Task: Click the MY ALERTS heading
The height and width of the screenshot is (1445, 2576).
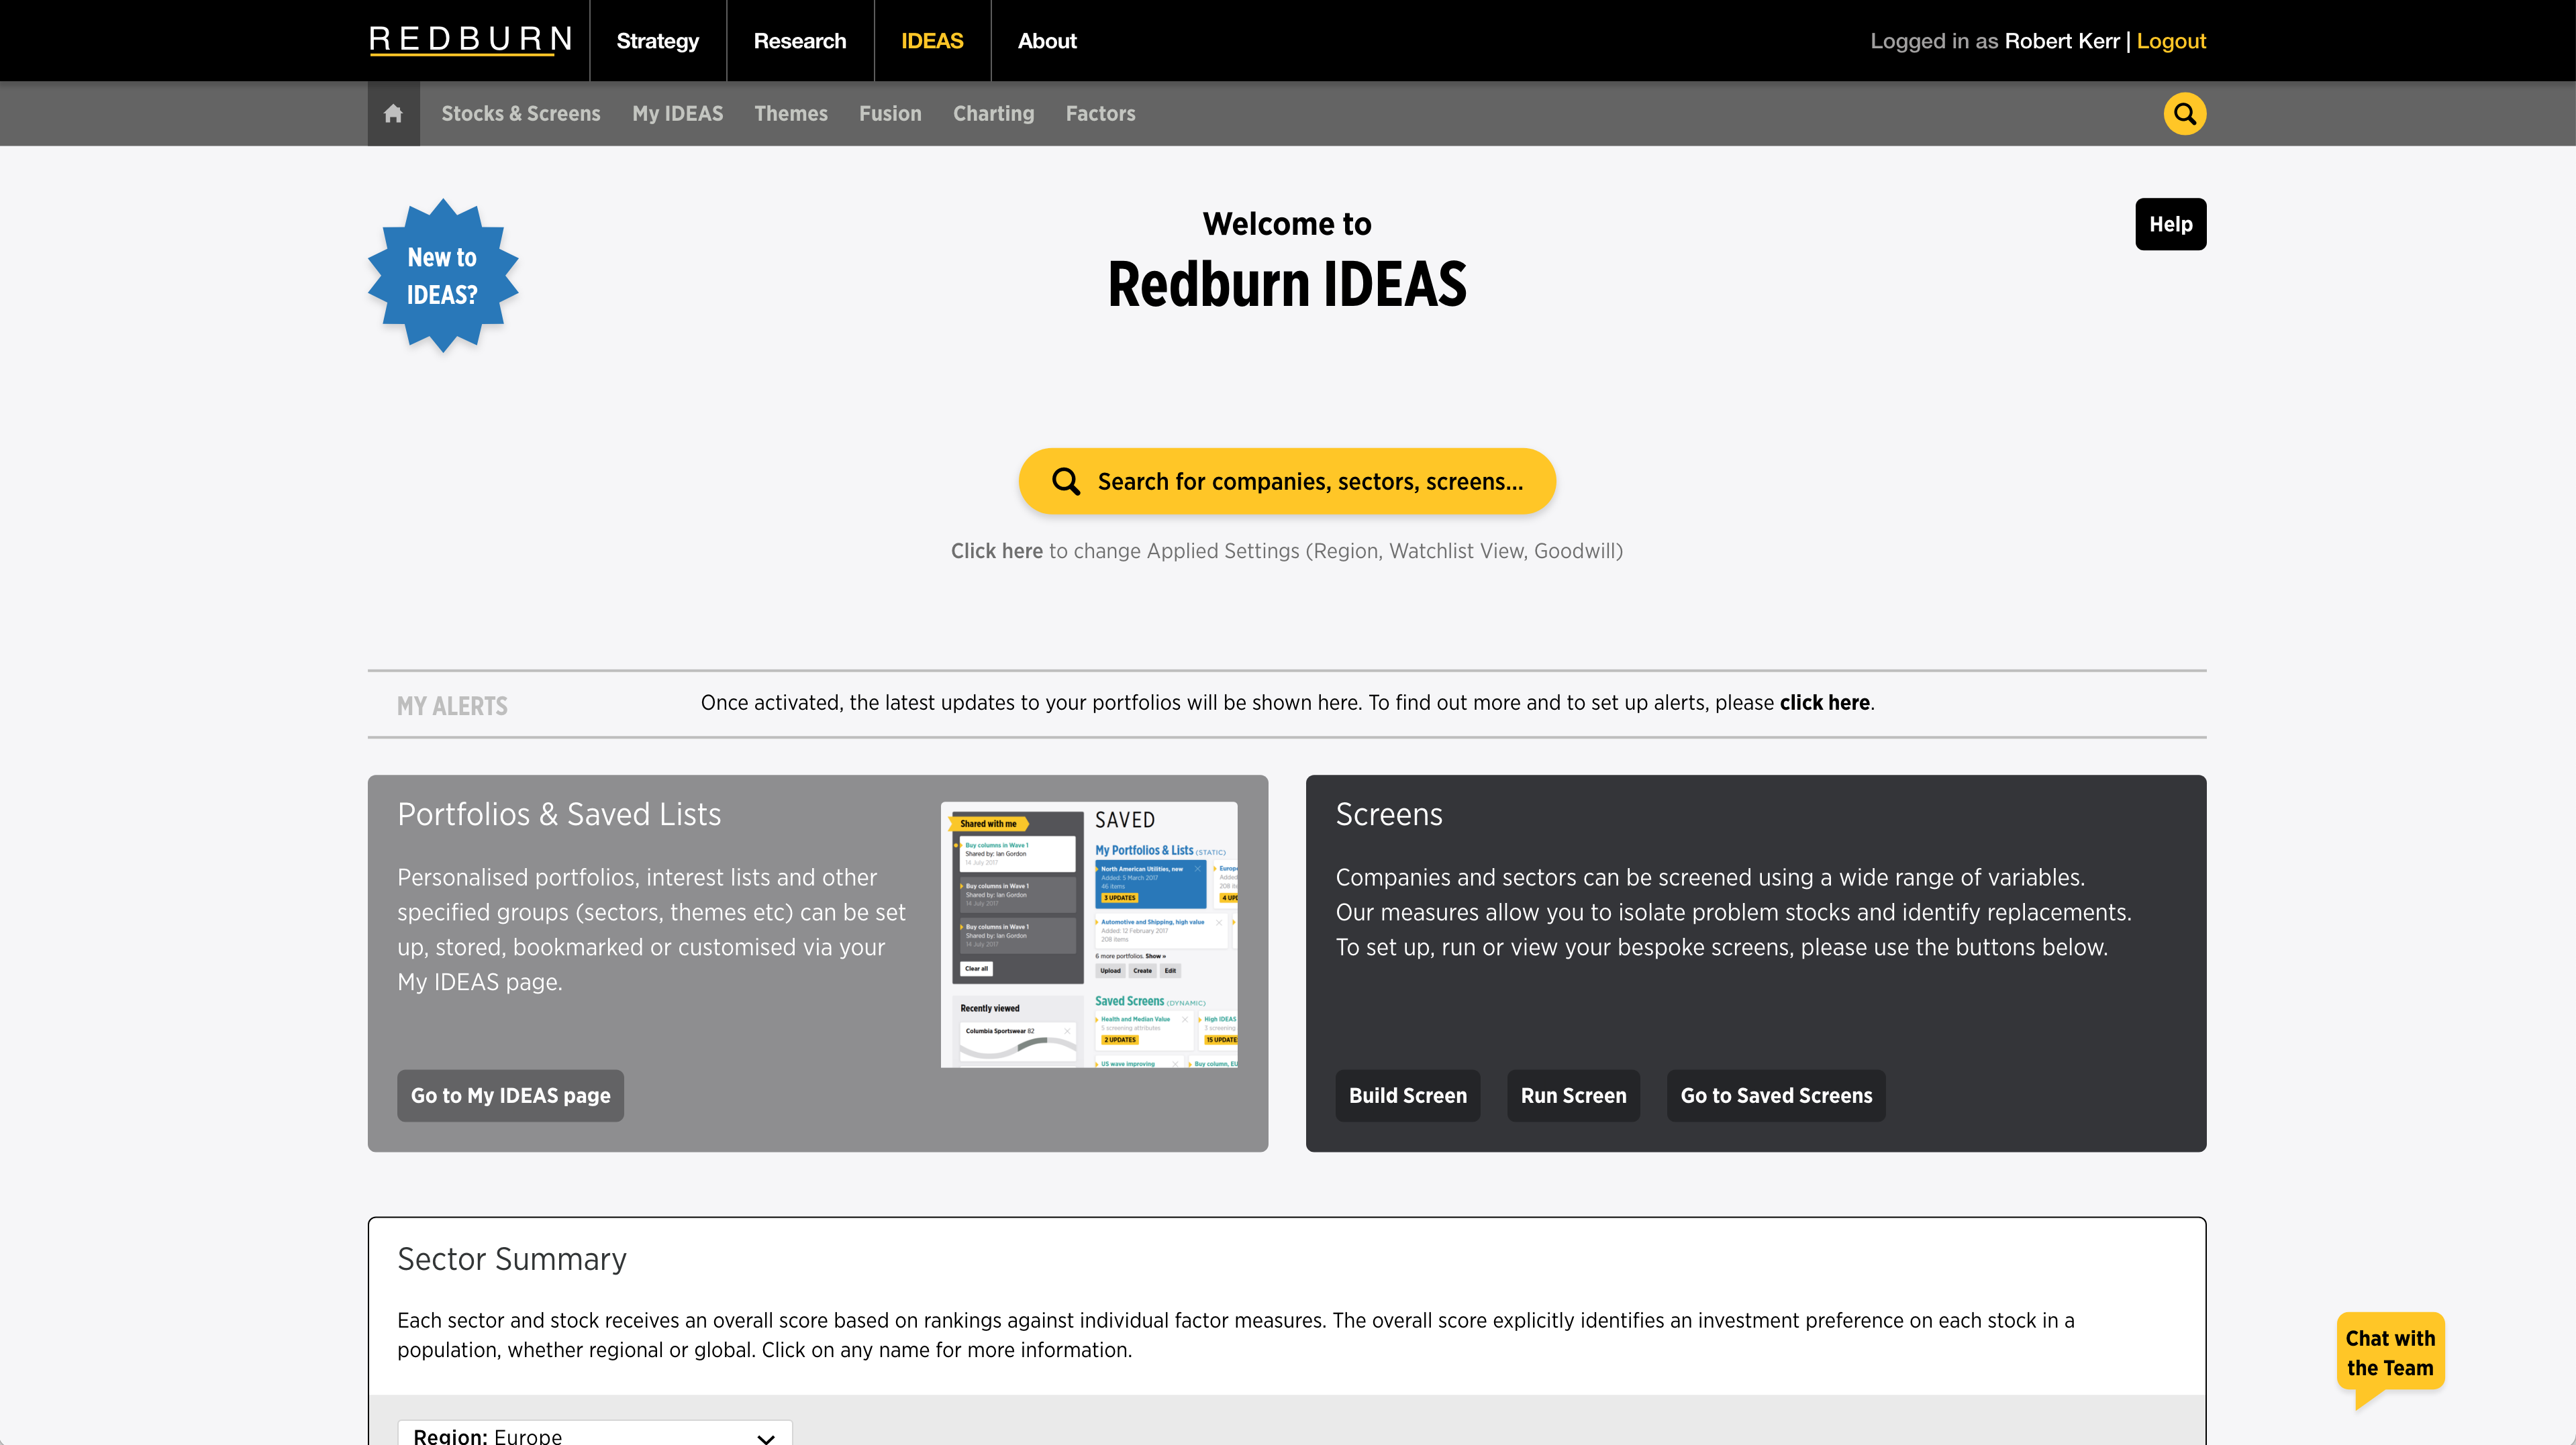Action: tap(452, 706)
